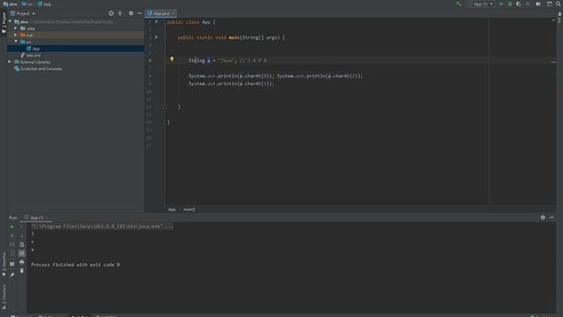Image resolution: width=563 pixels, height=317 pixels.
Task: Hide the Project tool window
Action: 140,13
